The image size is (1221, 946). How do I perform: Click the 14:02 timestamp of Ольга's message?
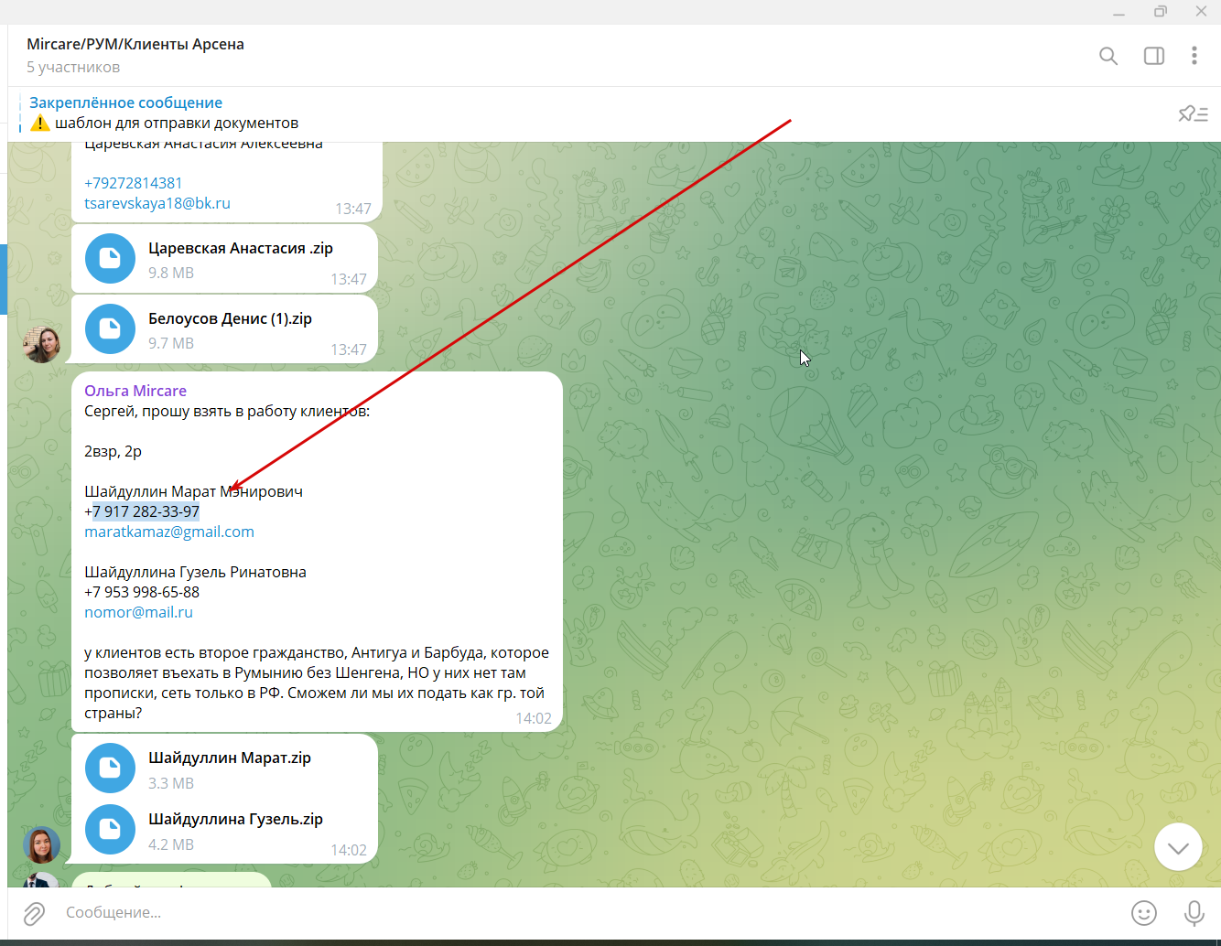pyautogui.click(x=534, y=718)
